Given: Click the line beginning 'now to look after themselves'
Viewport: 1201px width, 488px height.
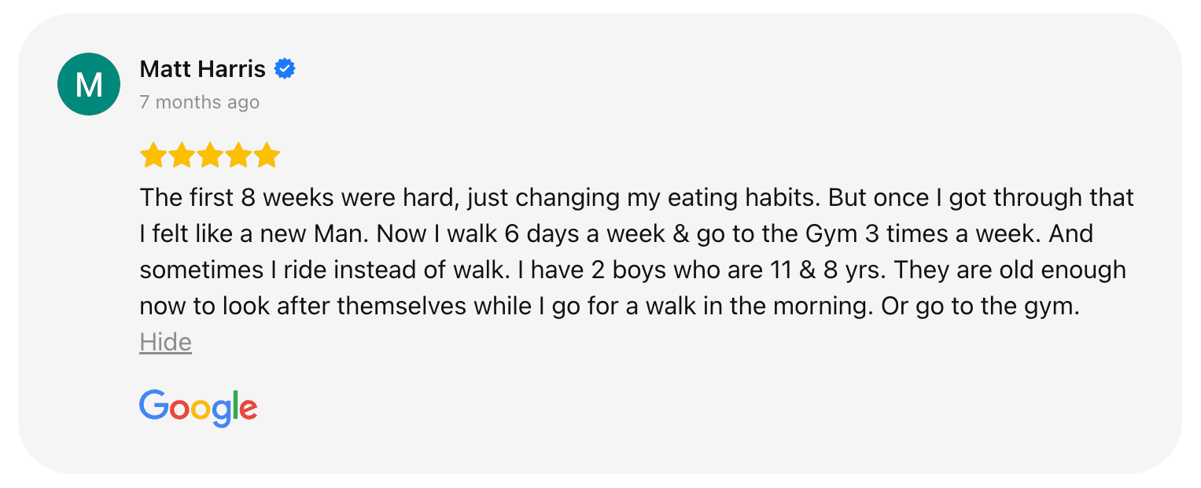Looking at the screenshot, I should [610, 306].
